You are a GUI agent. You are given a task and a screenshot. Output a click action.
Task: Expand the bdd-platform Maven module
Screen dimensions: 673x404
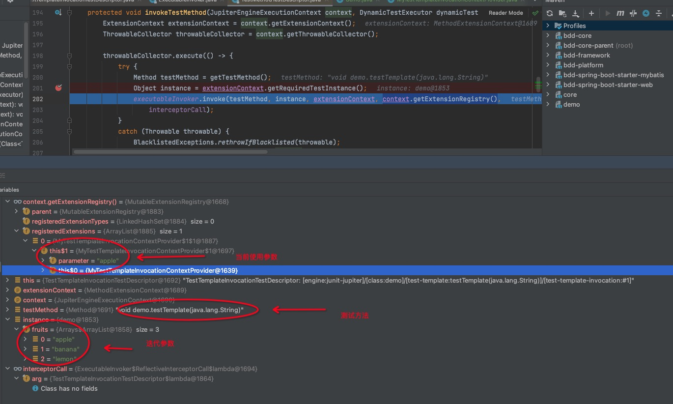tap(548, 65)
